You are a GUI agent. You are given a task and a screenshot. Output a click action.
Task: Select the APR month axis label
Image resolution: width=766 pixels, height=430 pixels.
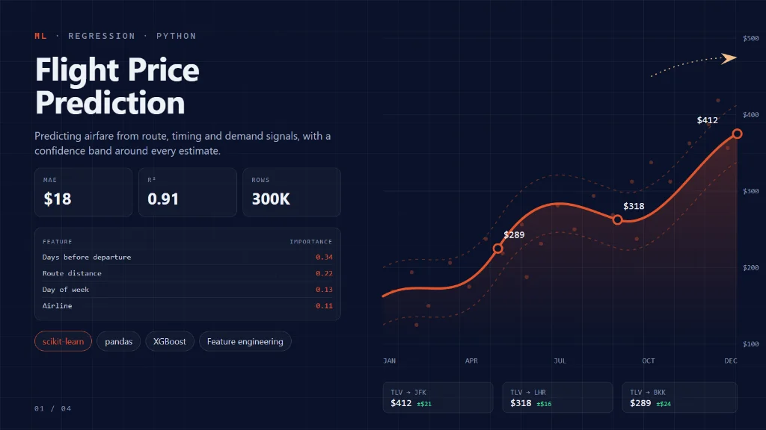[471, 361]
